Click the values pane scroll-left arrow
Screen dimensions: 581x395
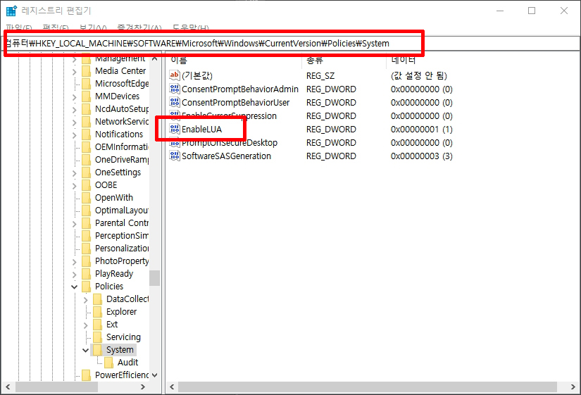(x=172, y=387)
